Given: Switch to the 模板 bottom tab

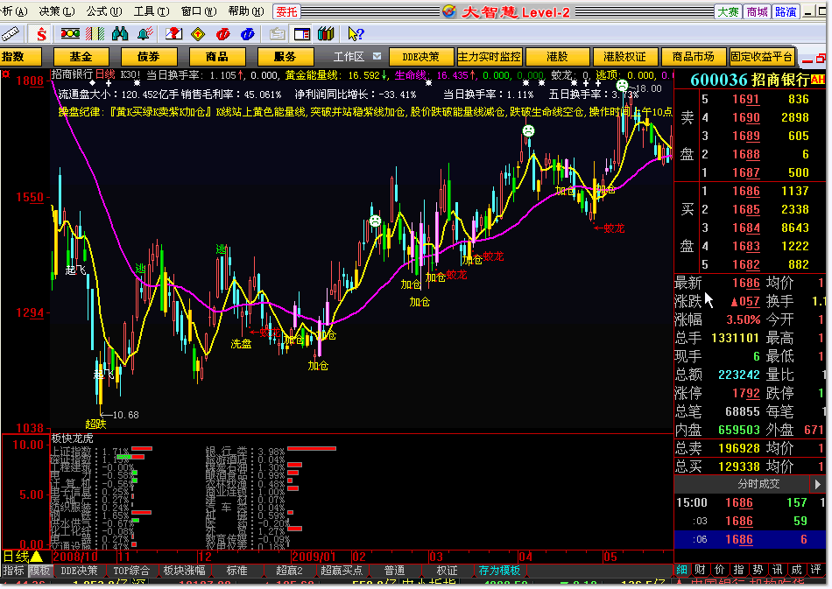Looking at the screenshot, I should (x=39, y=571).
